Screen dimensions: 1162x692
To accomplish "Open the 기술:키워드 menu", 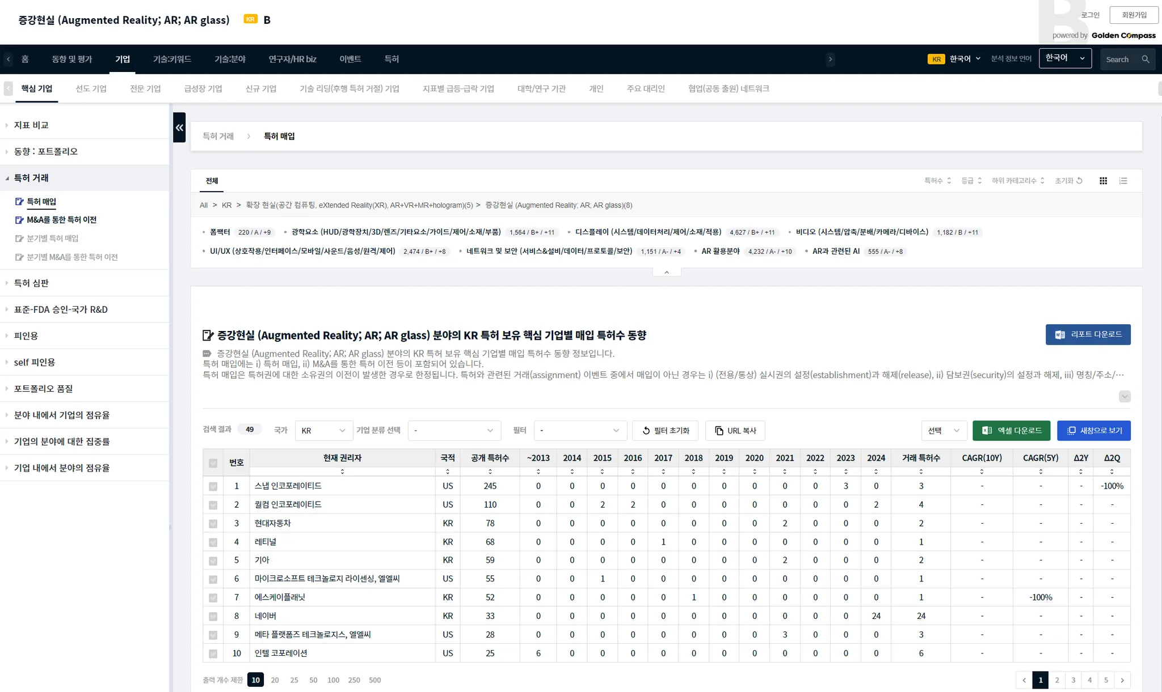I will (172, 59).
